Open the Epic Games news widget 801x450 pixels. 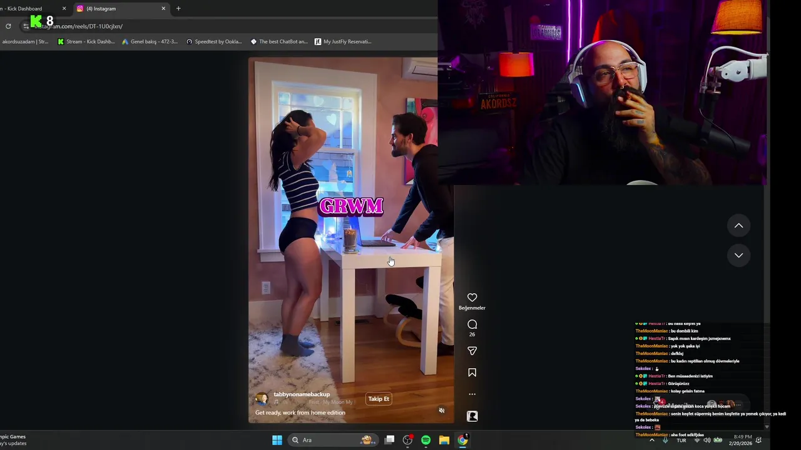[x=13, y=440]
